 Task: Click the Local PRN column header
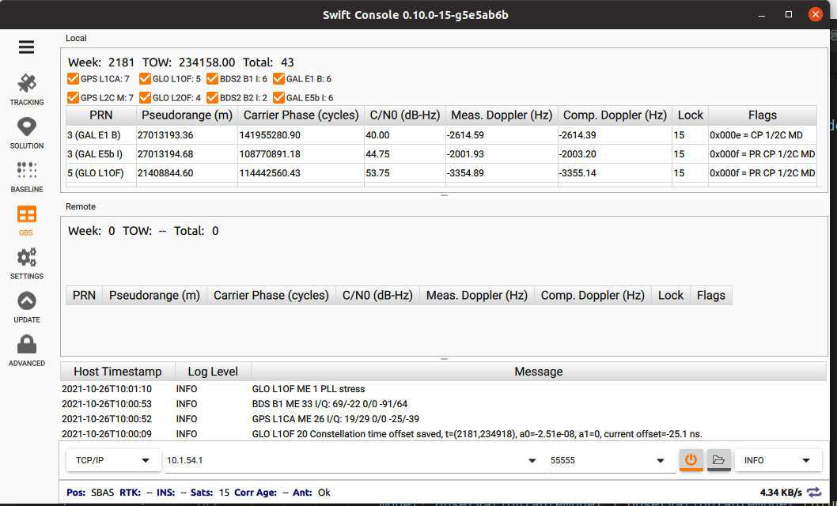[101, 115]
